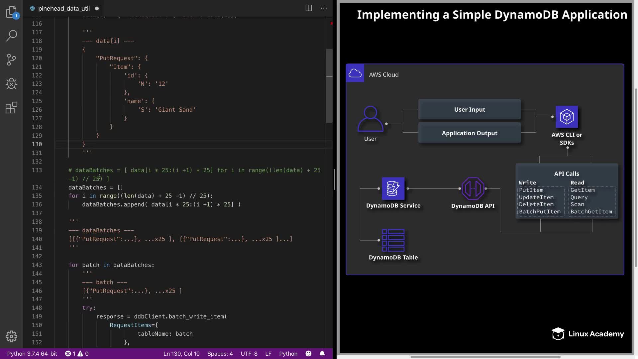Click line number 143 in the gutter
The image size is (638, 359).
37,265
